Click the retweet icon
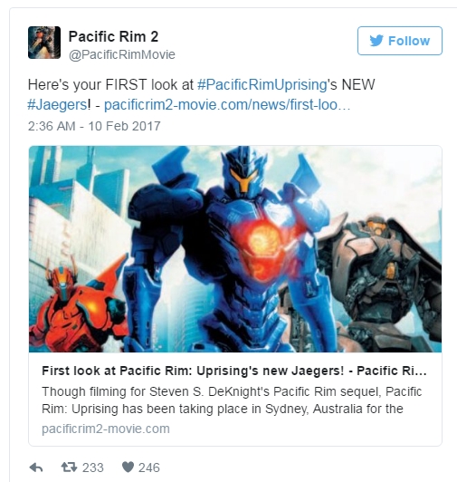Viewport: 457px width, 482px height. 69,468
